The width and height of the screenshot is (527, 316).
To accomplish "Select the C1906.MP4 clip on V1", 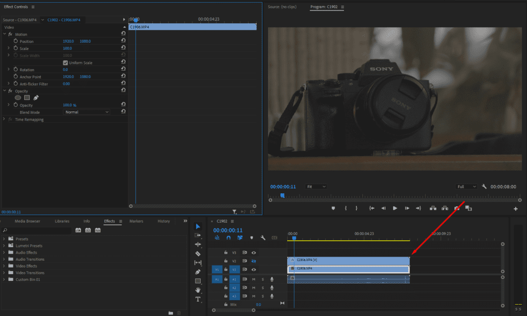I will (x=348, y=269).
